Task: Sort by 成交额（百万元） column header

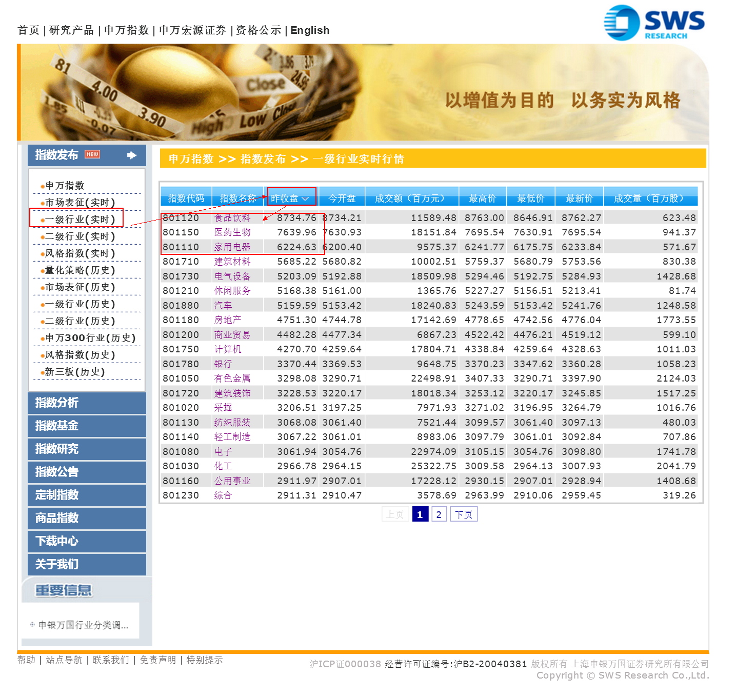Action: [x=412, y=198]
